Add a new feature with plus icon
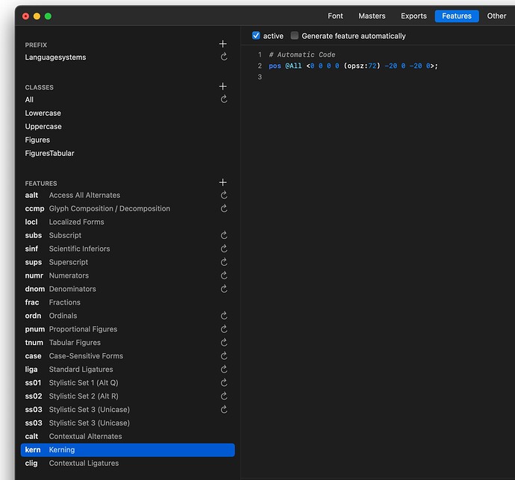515x480 pixels. click(222, 183)
